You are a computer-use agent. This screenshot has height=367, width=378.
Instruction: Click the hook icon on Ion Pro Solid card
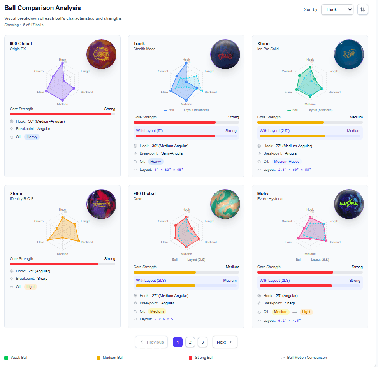[x=259, y=146]
